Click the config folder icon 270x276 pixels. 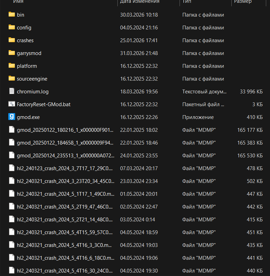[x=12, y=27]
